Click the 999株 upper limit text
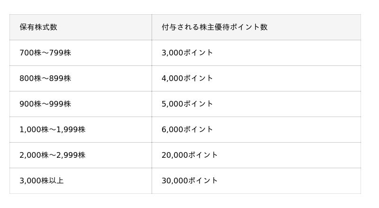Viewport: 379px width, 208px height. 60,104
